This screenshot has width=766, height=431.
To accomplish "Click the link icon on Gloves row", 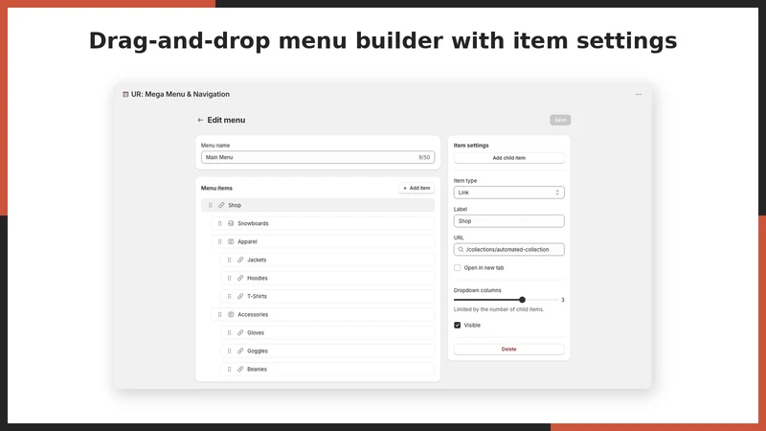I will point(240,332).
